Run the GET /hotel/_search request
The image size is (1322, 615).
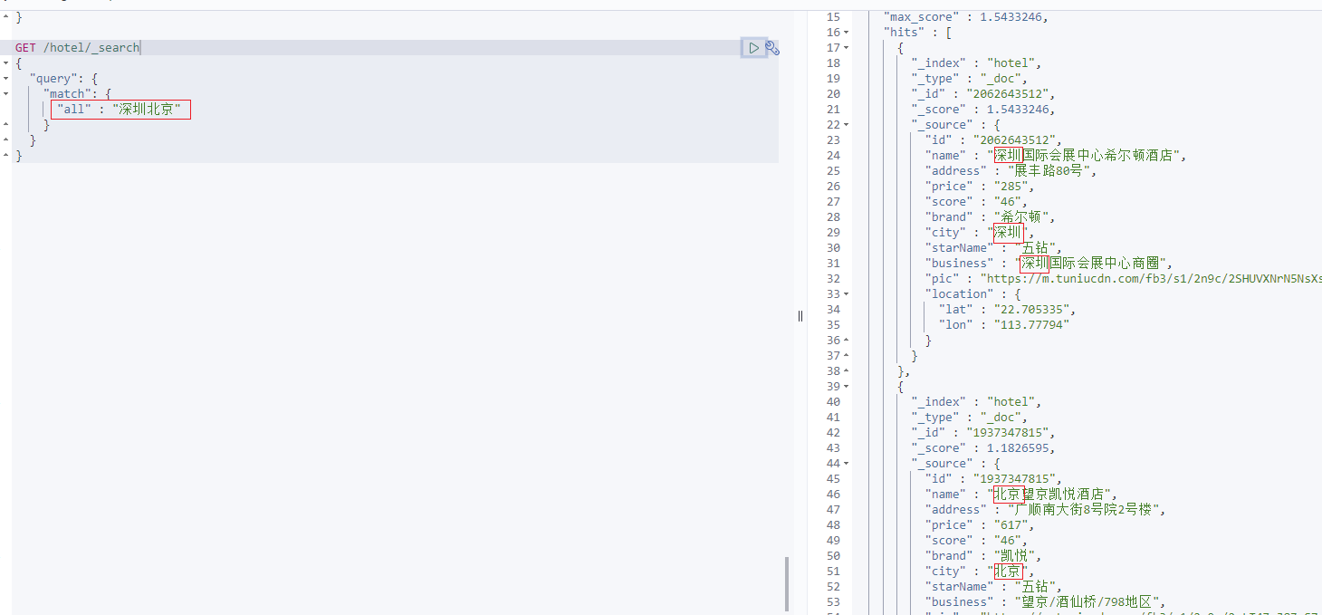(x=753, y=48)
